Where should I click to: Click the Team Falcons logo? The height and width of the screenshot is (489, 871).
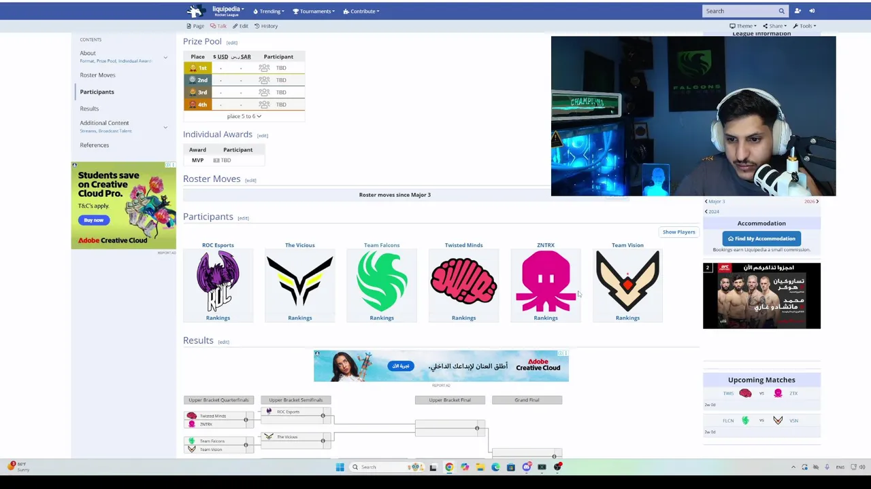[382, 281]
